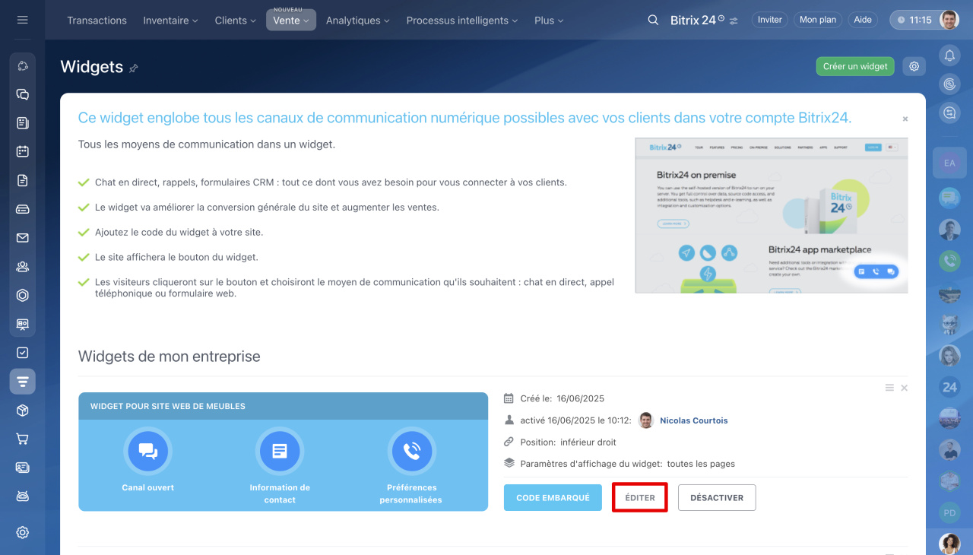Open Nicolas Courtois profile link
Image resolution: width=973 pixels, height=555 pixels.
693,420
